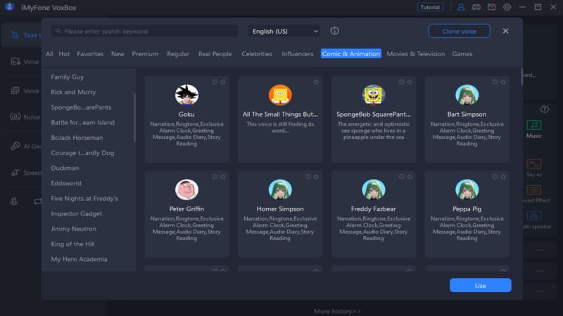Image resolution: width=563 pixels, height=316 pixels.
Task: Open the user account icon in title bar
Action: click(461, 7)
